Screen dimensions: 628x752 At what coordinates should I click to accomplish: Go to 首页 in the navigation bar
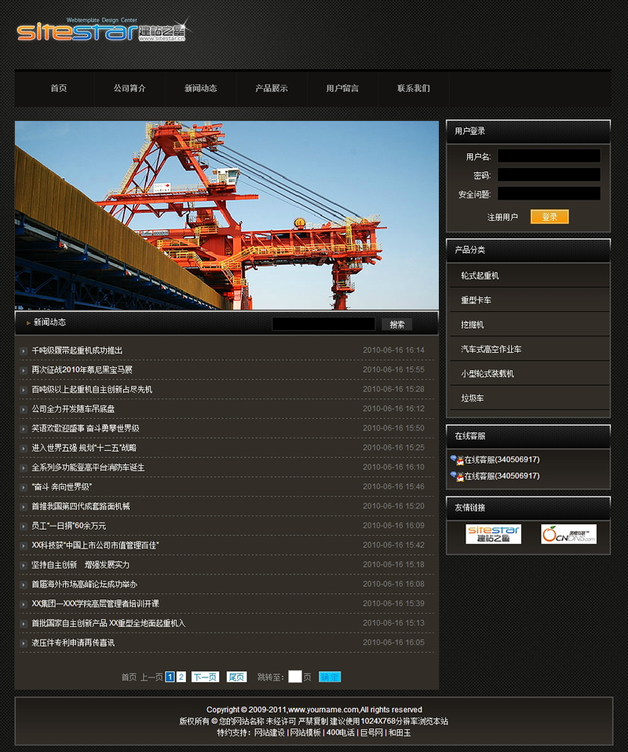coord(59,89)
